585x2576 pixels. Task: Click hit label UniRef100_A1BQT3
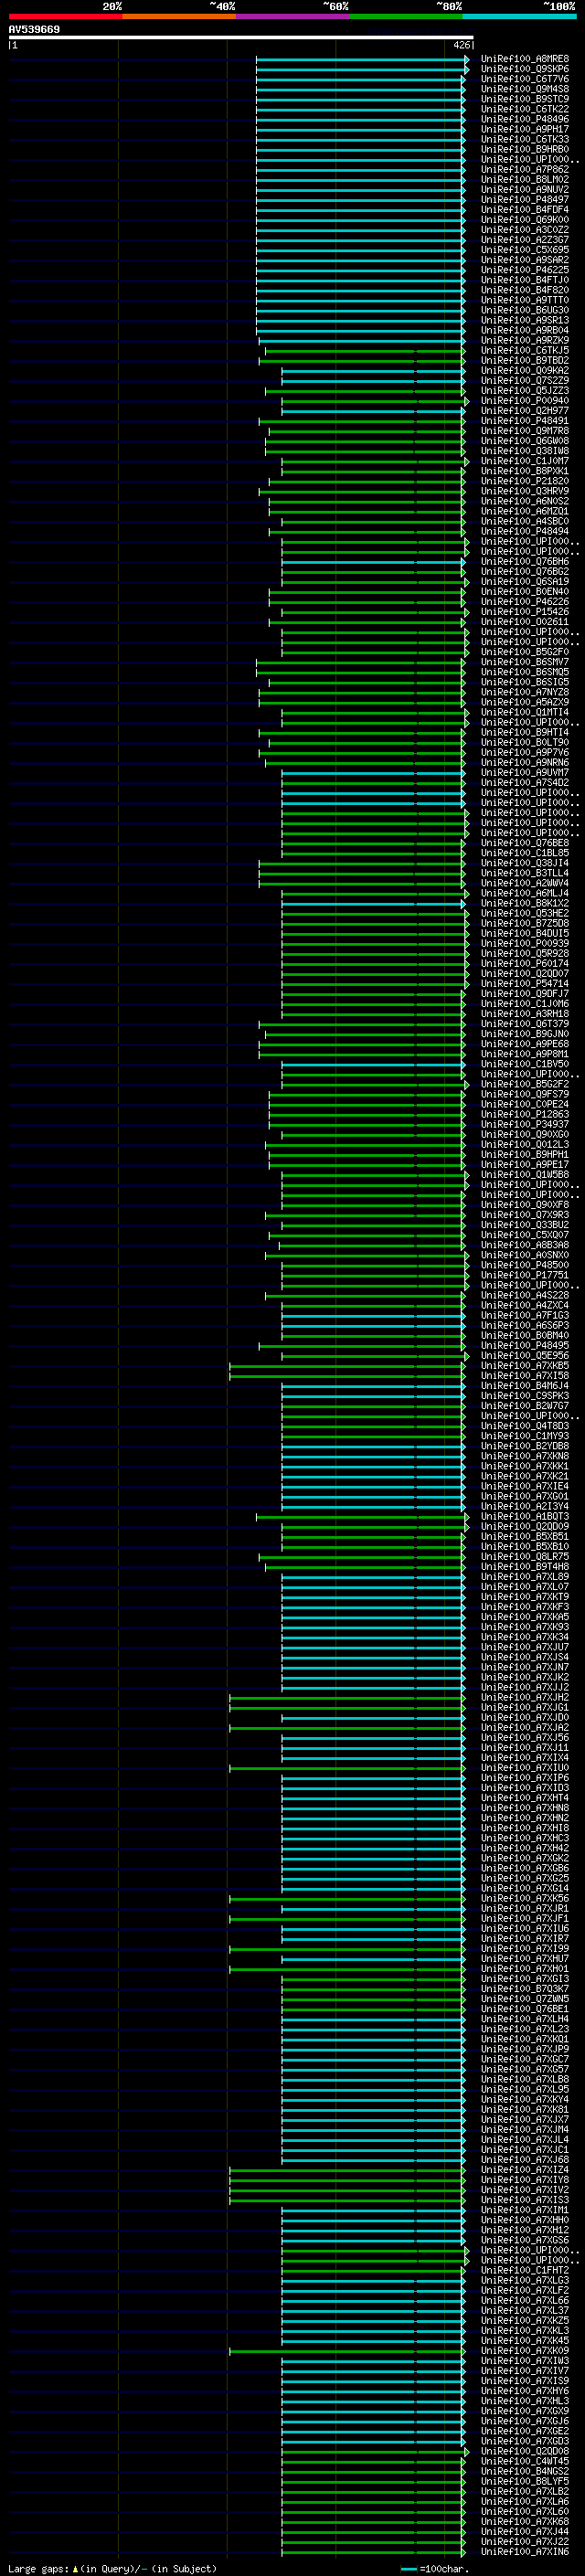tap(525, 1517)
